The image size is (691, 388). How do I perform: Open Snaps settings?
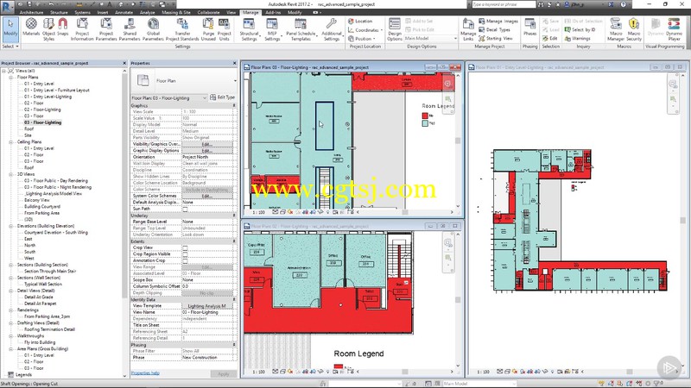(62, 29)
